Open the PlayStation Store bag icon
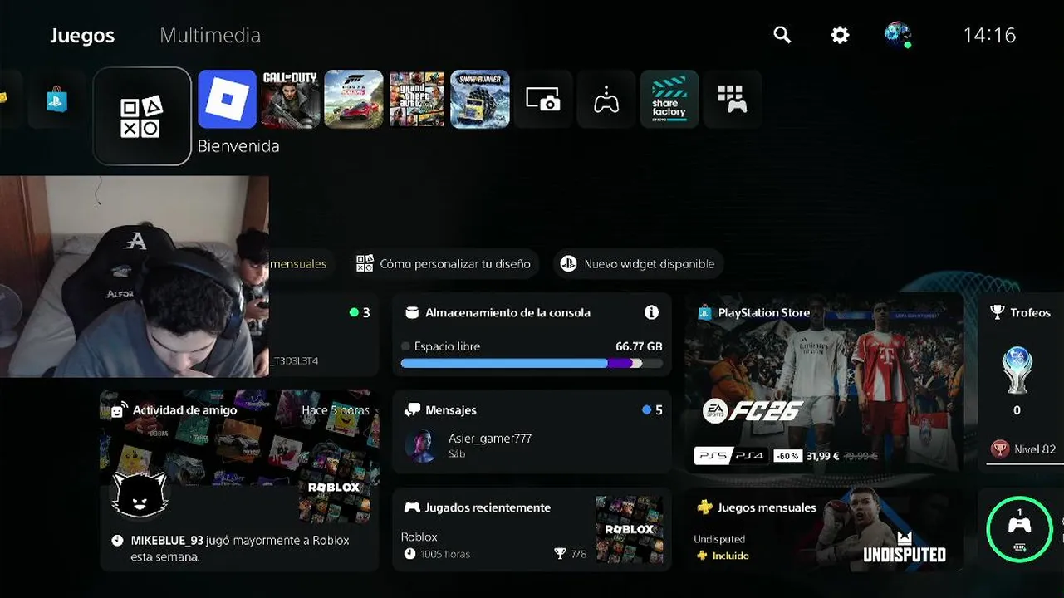 click(x=56, y=100)
